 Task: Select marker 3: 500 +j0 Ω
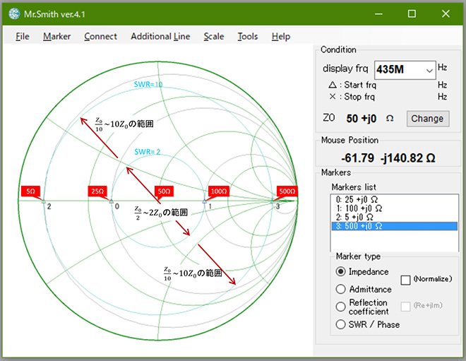(394, 226)
